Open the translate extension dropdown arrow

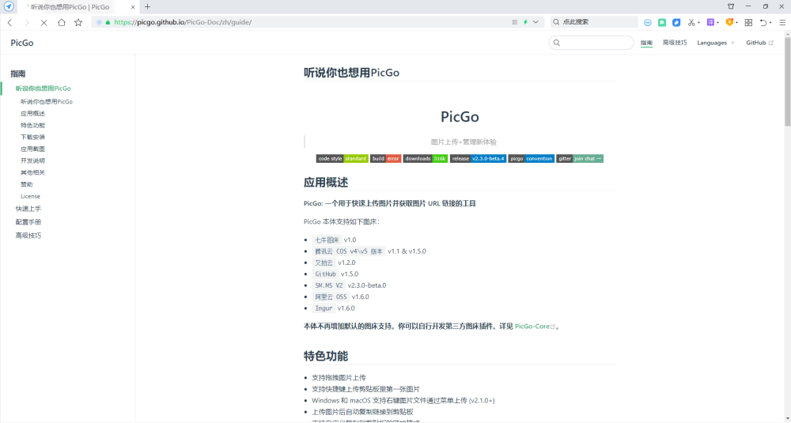tap(717, 23)
